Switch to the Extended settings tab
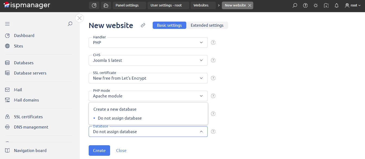Viewport: 365px width, 159px height. pos(207,25)
